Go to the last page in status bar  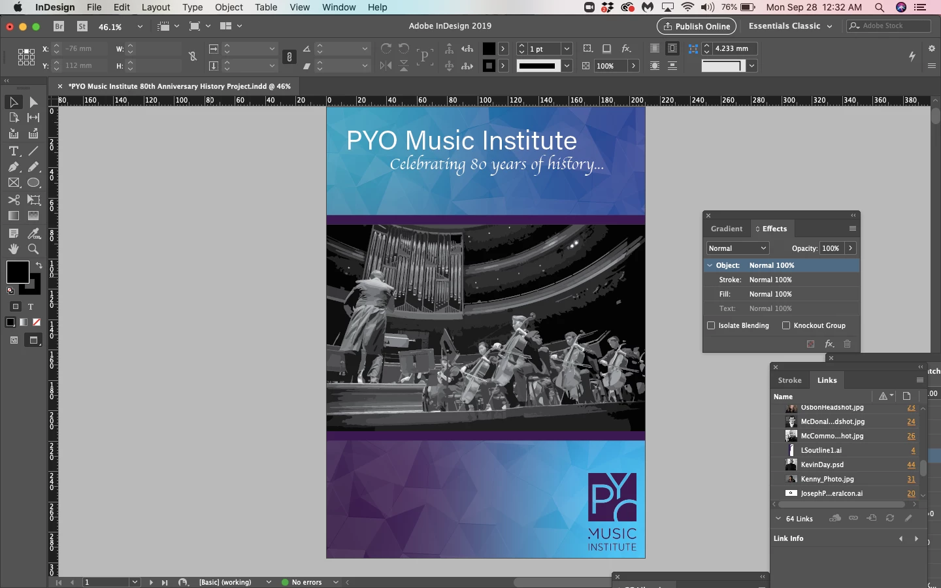click(165, 582)
